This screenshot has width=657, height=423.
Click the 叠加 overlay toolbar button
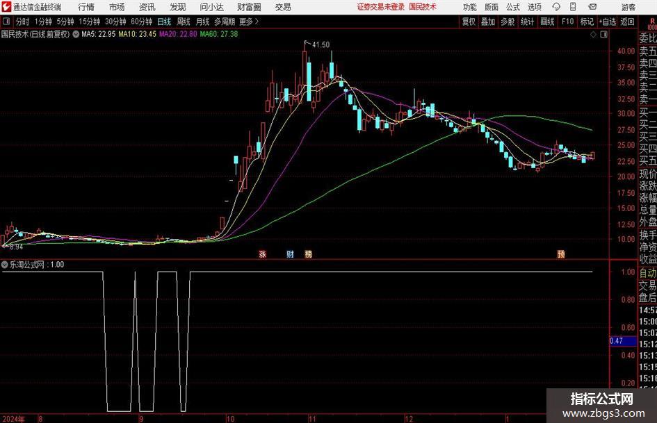coord(488,22)
